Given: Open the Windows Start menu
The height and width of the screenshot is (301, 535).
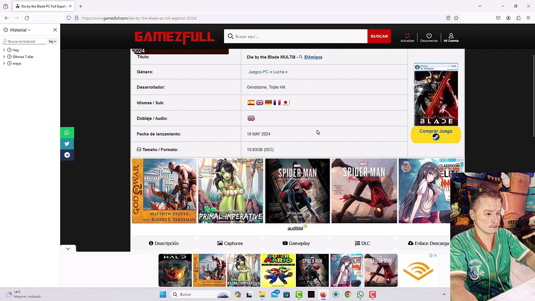Looking at the screenshot, I should coord(163,294).
